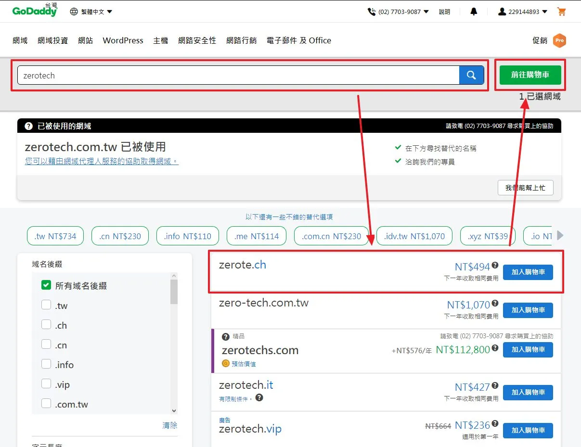Click info icon next to NT$427 price
Viewport: 581px width, 447px height.
point(495,386)
